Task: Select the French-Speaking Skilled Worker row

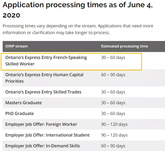Action: pyautogui.click(x=46, y=61)
